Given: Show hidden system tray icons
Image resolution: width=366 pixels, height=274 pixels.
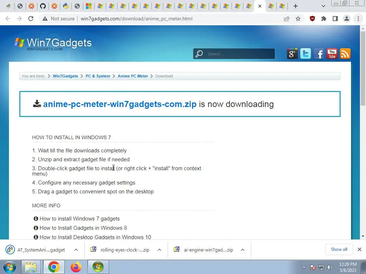Looking at the screenshot, I should click(304, 267).
